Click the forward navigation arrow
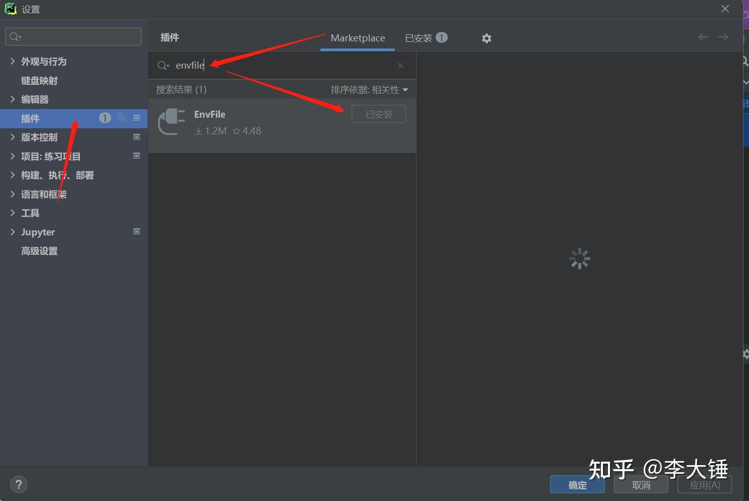The height and width of the screenshot is (501, 749). point(723,37)
